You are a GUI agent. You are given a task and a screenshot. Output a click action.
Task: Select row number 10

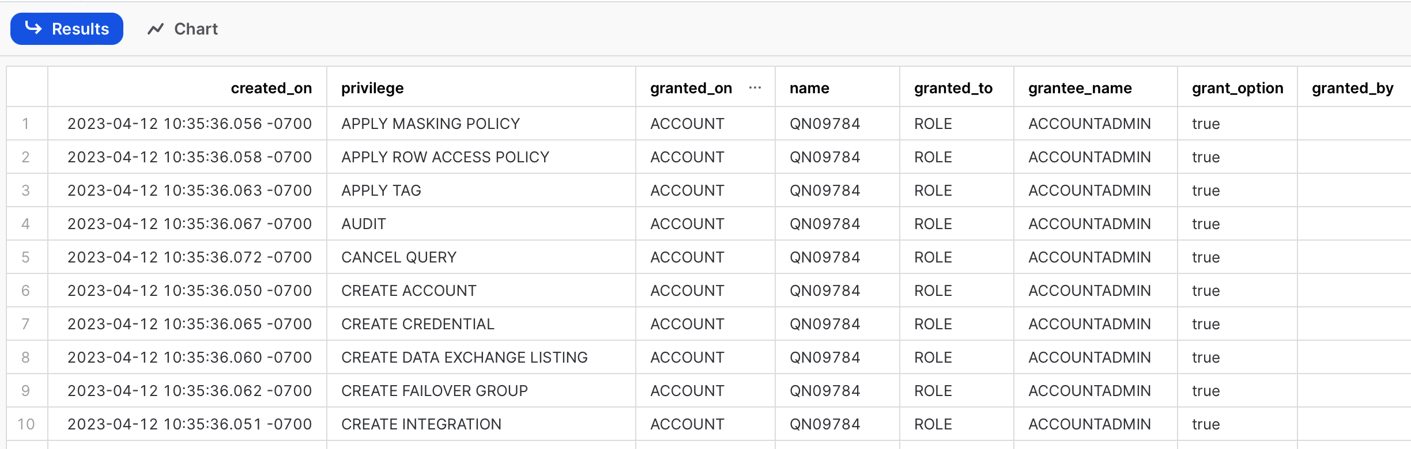point(26,424)
